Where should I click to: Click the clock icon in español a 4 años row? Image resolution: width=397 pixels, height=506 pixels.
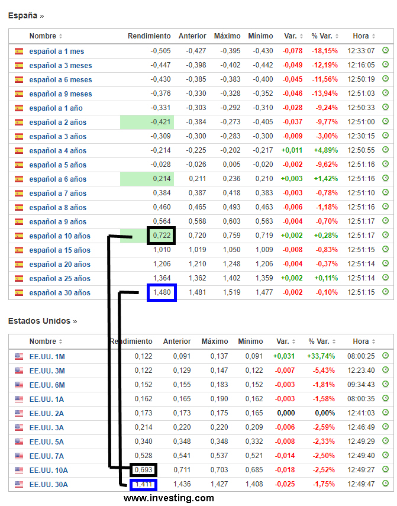click(386, 150)
